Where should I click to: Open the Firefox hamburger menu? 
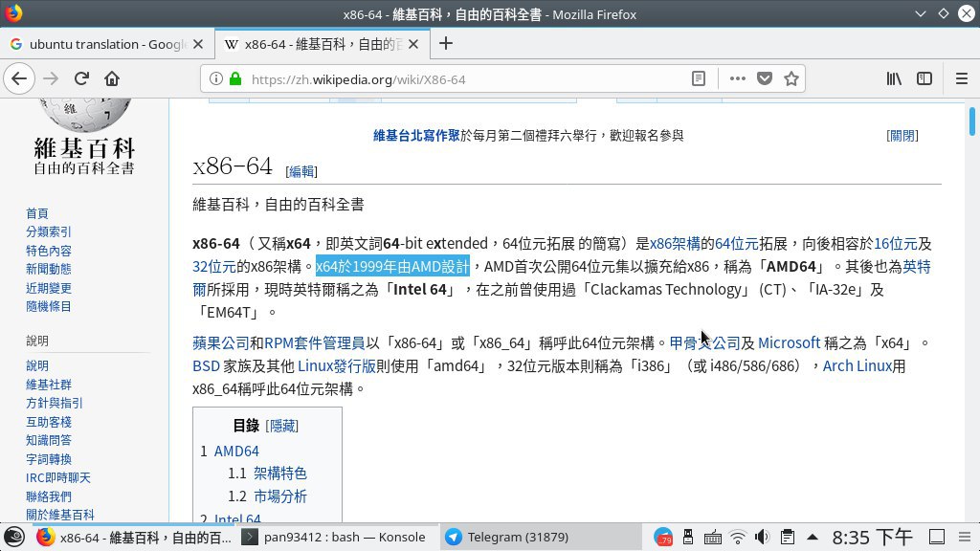coord(961,78)
